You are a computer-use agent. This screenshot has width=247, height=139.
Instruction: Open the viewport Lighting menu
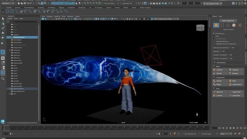point(57,16)
